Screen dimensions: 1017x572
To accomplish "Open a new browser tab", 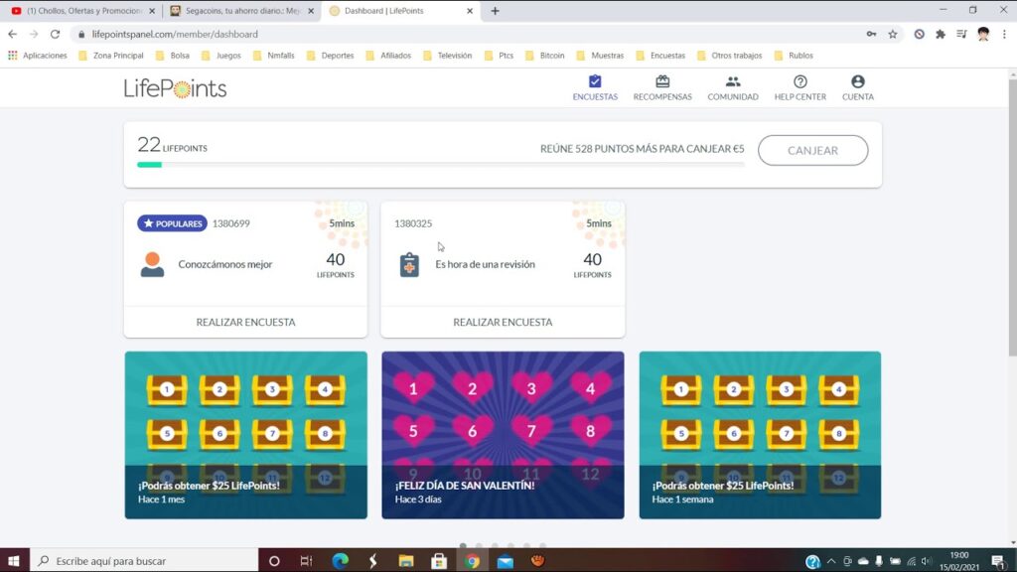I will [495, 11].
